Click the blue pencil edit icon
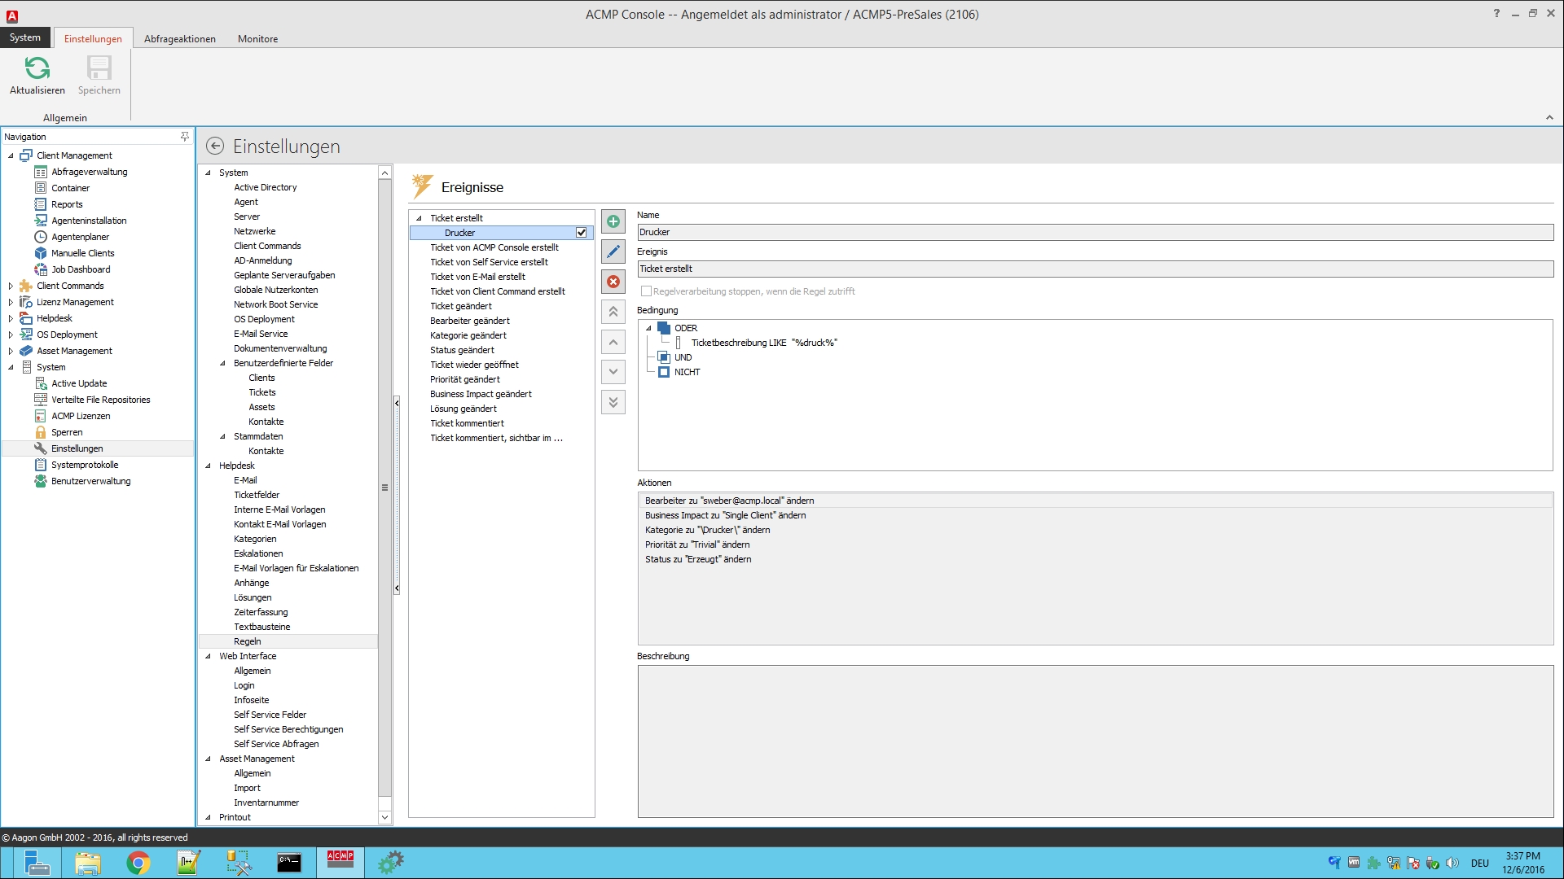The height and width of the screenshot is (879, 1564). pyautogui.click(x=613, y=251)
